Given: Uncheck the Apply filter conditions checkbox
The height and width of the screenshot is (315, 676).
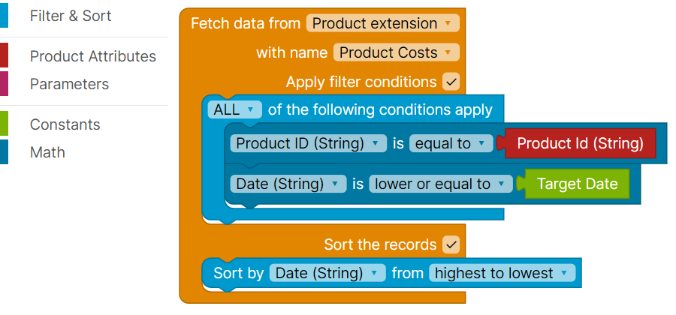Looking at the screenshot, I should (x=451, y=82).
